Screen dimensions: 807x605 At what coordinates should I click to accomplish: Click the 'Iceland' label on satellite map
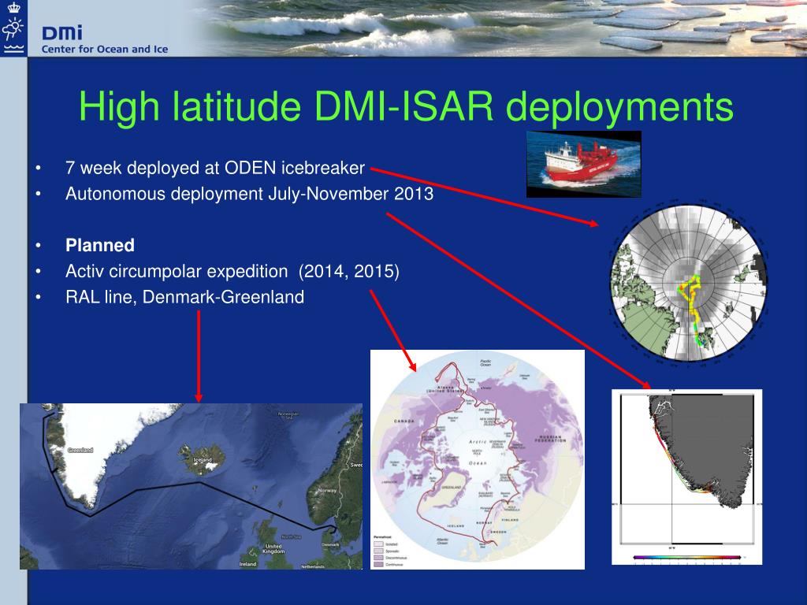point(203,459)
